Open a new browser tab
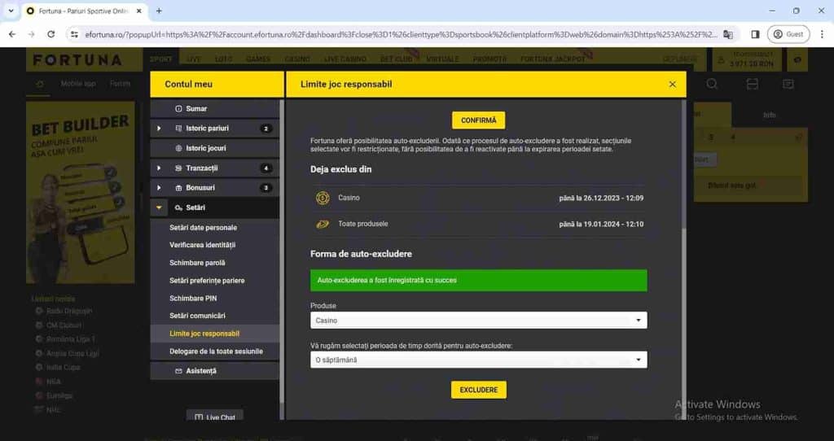834x441 pixels. 159,11
